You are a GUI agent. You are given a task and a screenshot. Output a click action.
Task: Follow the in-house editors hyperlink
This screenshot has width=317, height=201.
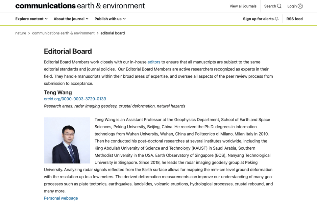tap(154, 62)
